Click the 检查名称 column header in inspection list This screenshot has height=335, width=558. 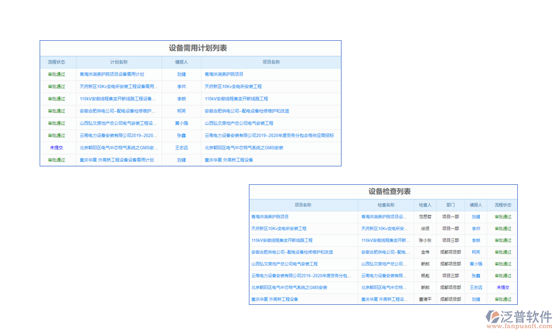(387, 204)
